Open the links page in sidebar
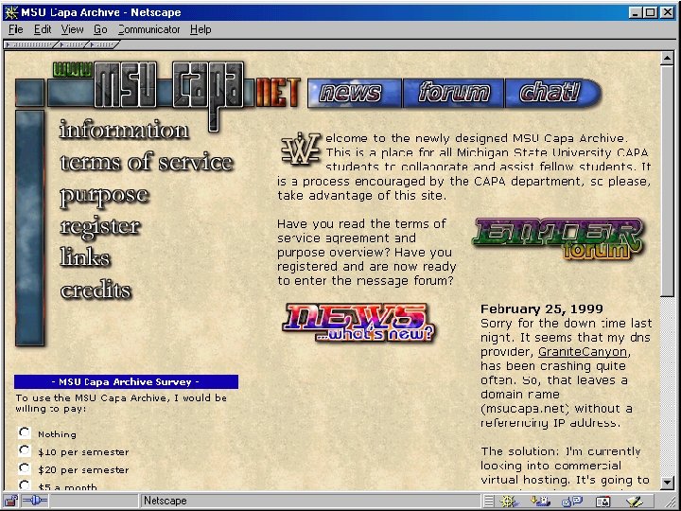Viewport: 681px width, 511px height. [85, 257]
